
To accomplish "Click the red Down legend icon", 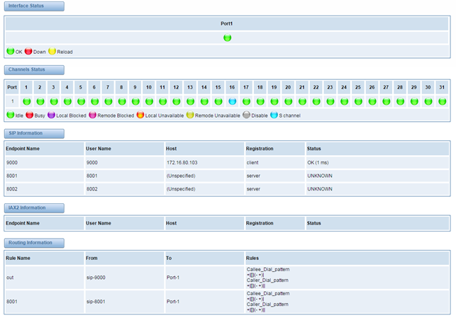I will (28, 51).
